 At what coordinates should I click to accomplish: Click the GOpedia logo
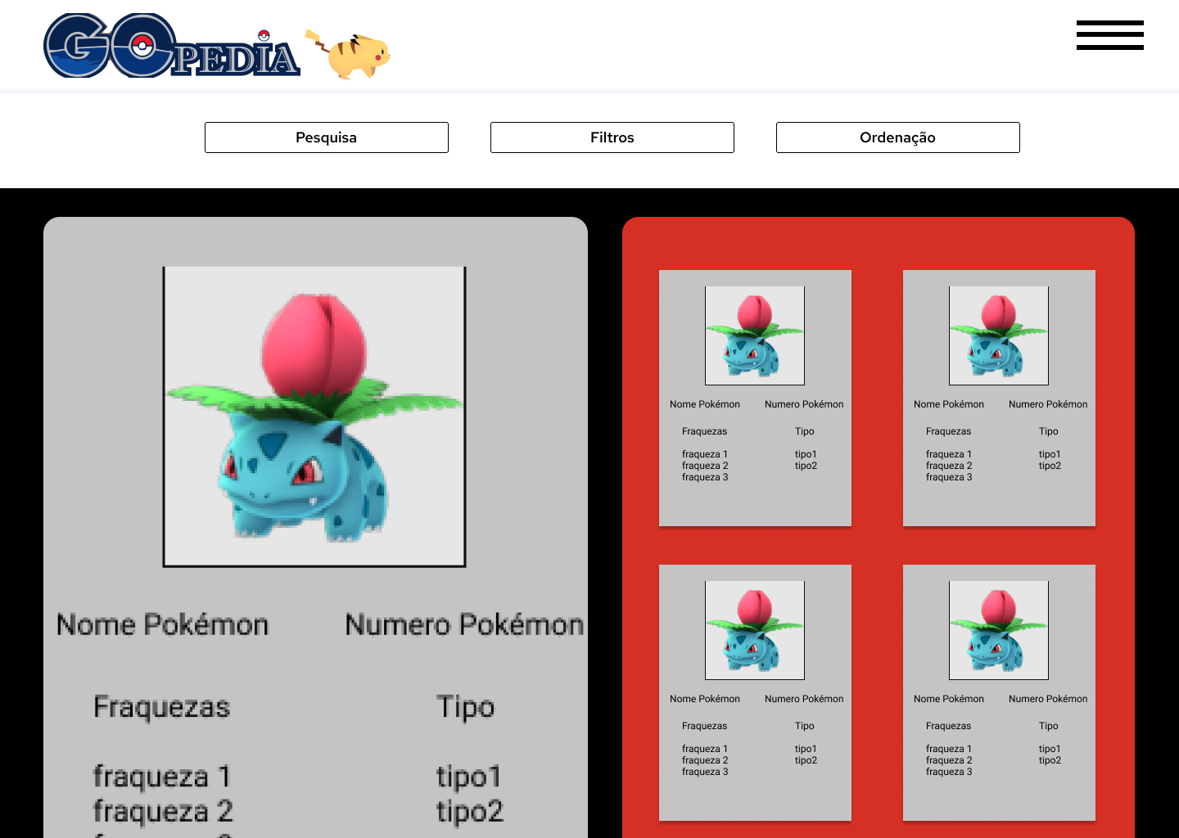coord(172,46)
